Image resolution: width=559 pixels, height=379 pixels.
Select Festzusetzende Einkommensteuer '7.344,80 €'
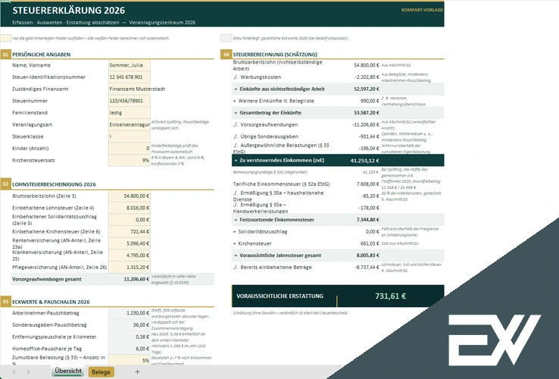[x=368, y=220]
